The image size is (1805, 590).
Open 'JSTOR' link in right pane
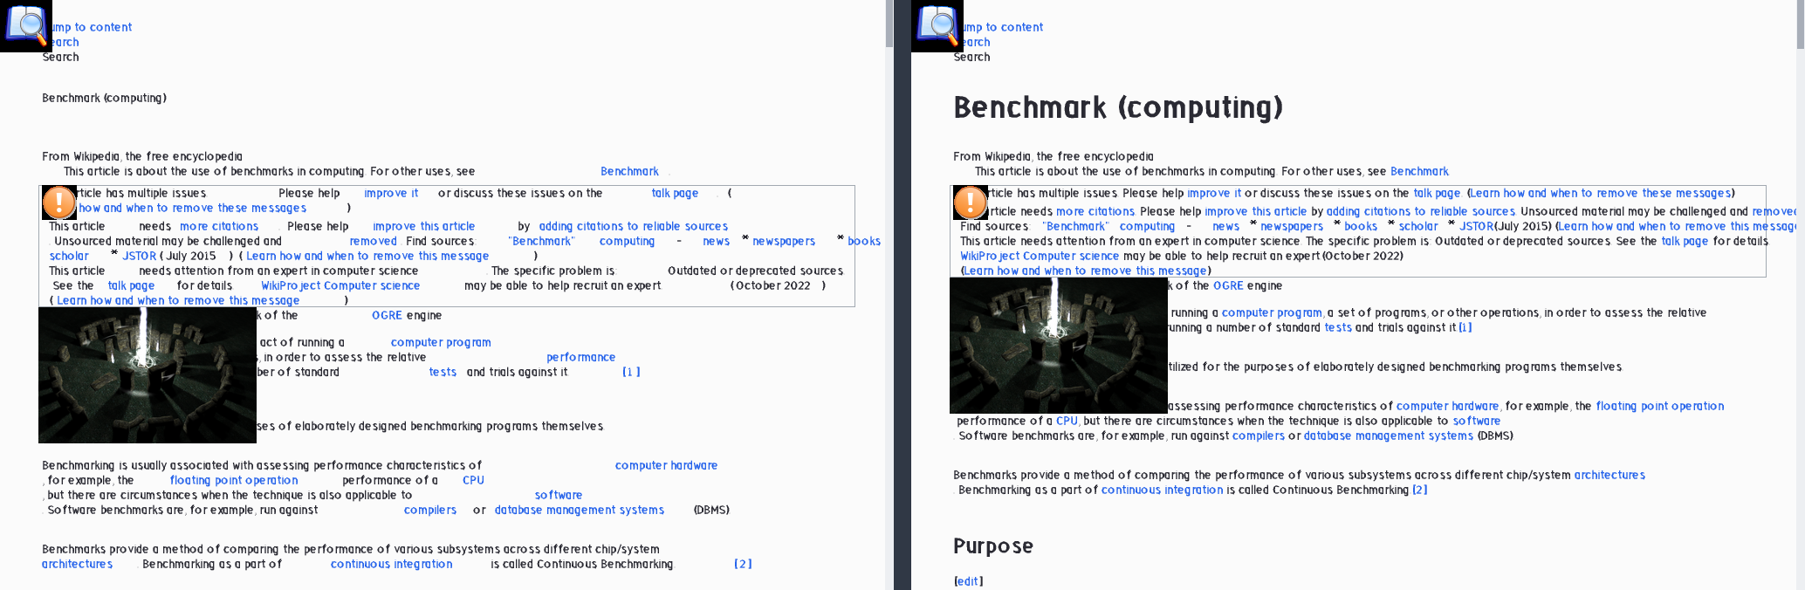tap(1477, 226)
